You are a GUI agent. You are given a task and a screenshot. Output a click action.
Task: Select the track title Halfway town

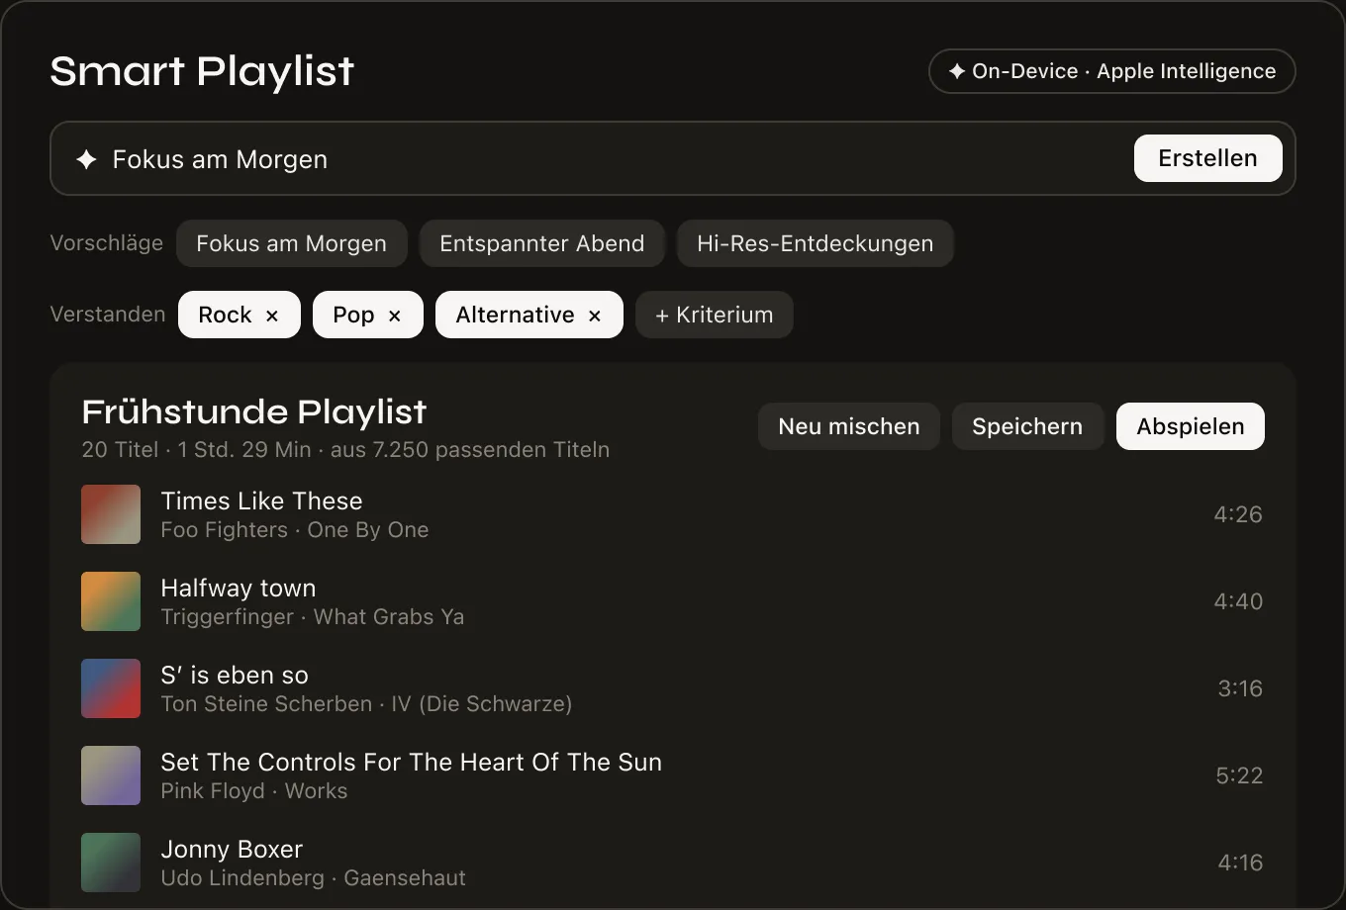[x=239, y=588]
